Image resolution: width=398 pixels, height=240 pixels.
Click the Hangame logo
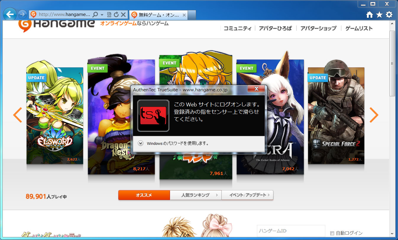tap(56, 25)
